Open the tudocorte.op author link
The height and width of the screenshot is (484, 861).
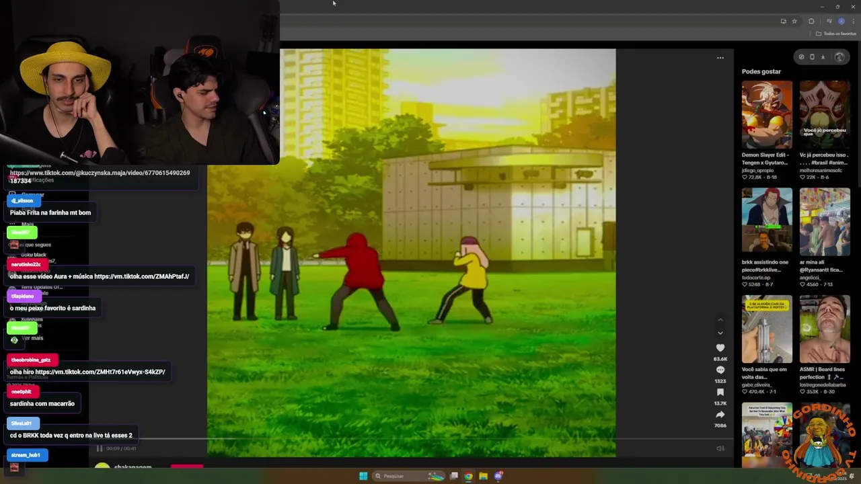point(757,277)
